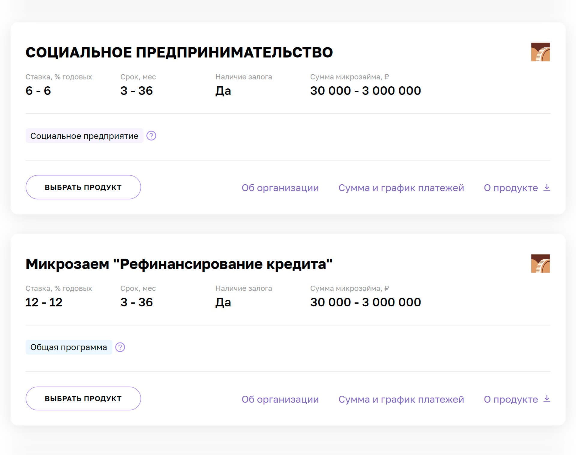The image size is (576, 455).
Task: Choose the Социальное предпринимательство product via Выбрать продукт
Action: [83, 187]
